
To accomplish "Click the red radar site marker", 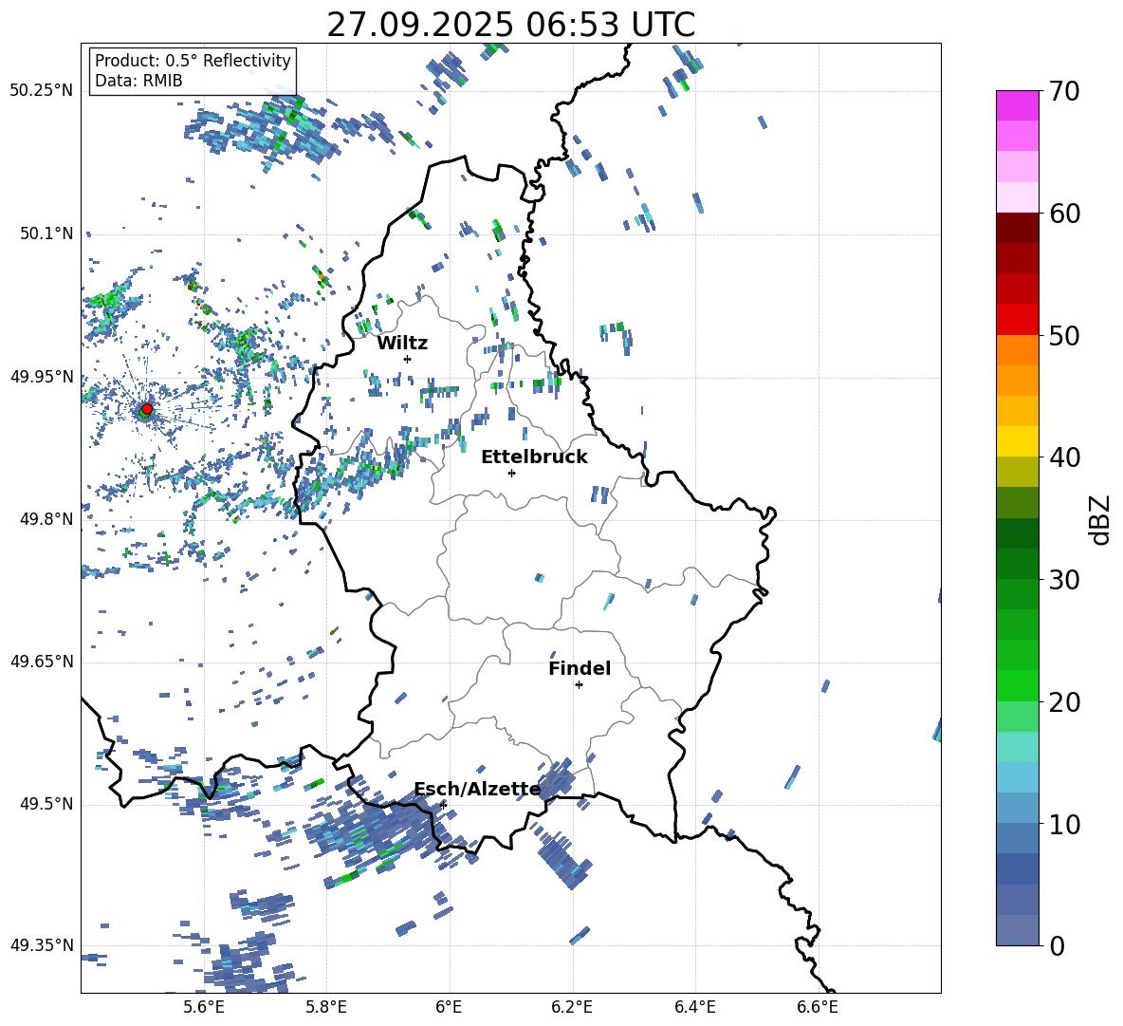I will pos(147,409).
